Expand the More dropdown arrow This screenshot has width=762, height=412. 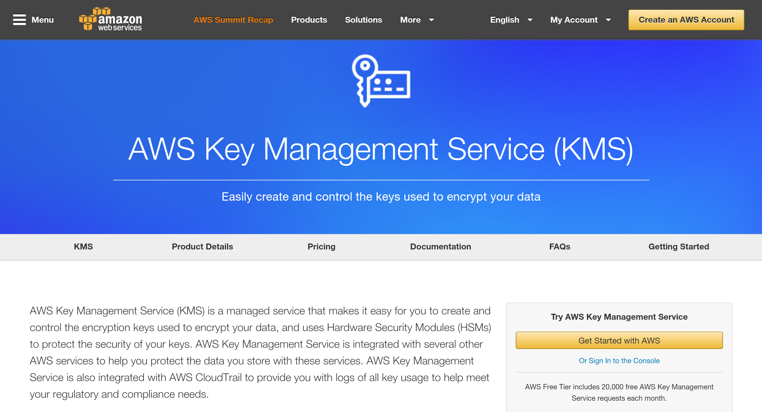point(431,20)
